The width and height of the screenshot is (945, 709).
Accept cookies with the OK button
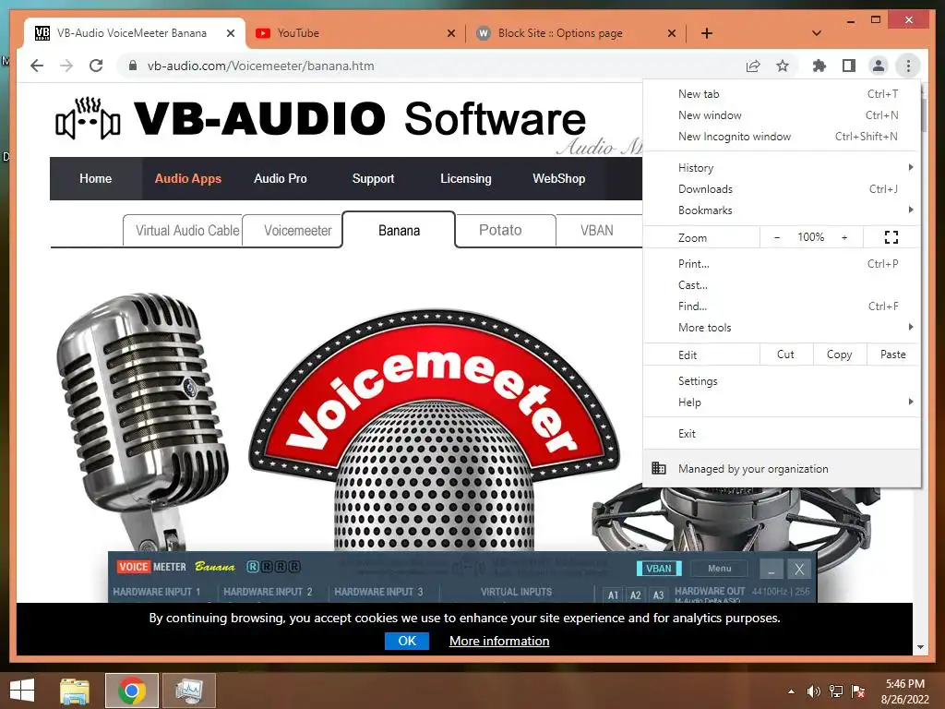pos(407,641)
